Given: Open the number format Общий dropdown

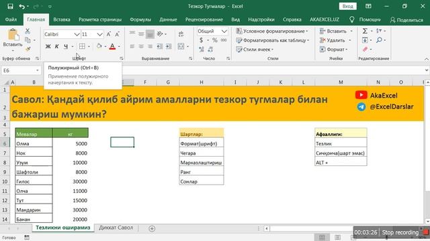Looking at the screenshot, I should (x=224, y=31).
